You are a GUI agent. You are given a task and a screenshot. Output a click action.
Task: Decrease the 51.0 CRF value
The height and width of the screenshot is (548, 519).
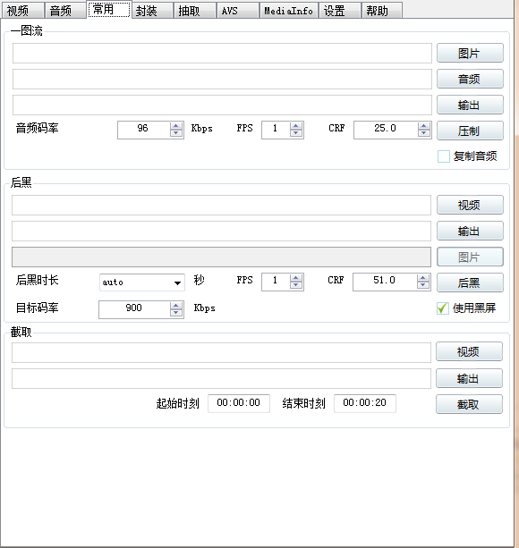[423, 285]
